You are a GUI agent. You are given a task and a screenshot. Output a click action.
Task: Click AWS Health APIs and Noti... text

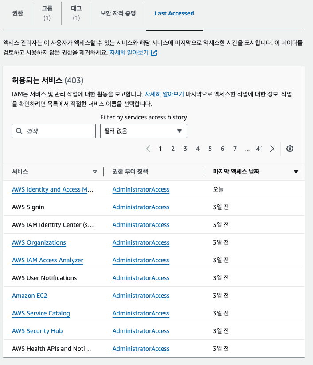(x=51, y=349)
